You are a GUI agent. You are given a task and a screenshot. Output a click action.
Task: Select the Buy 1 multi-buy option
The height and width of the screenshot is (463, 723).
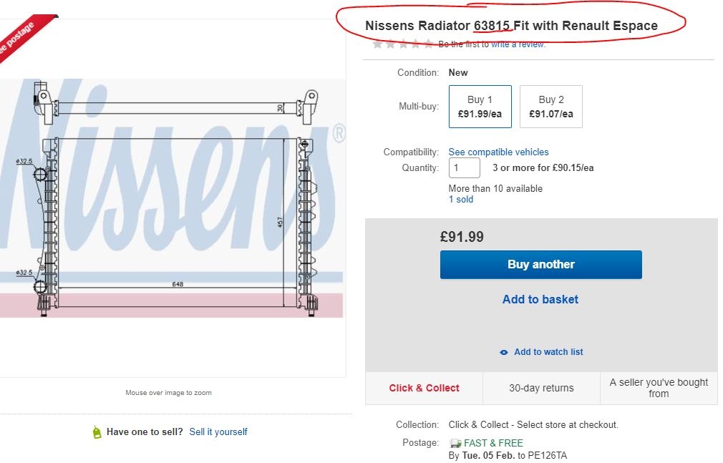pos(480,107)
